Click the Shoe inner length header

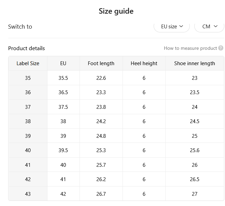pyautogui.click(x=195, y=63)
